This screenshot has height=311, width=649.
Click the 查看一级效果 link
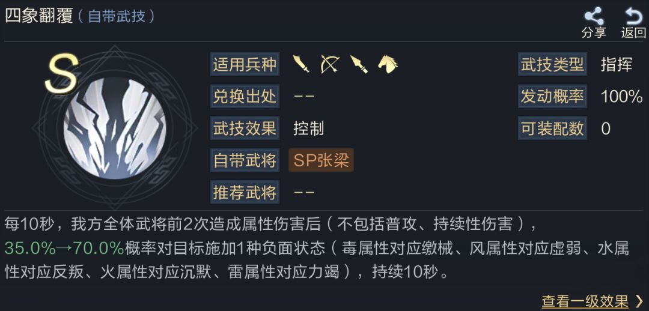[x=585, y=301]
